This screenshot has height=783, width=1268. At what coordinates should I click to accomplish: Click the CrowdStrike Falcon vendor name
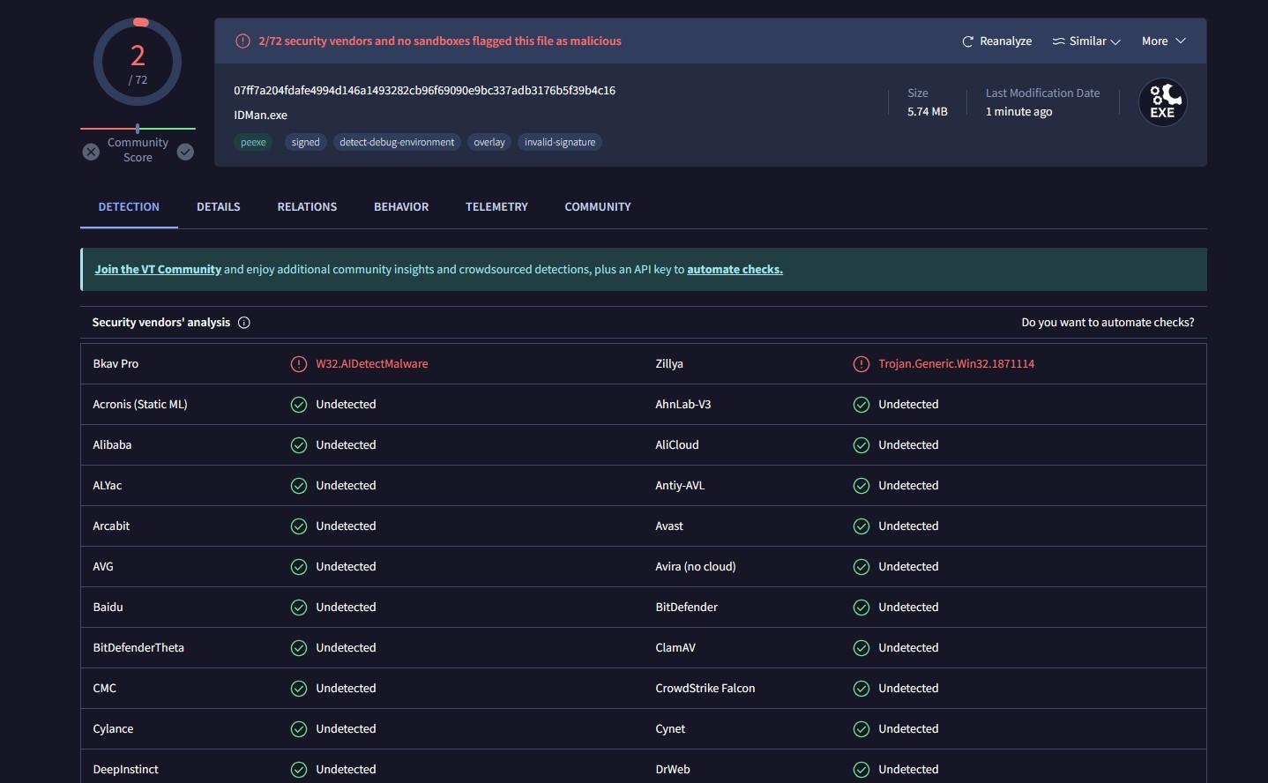[x=705, y=689]
